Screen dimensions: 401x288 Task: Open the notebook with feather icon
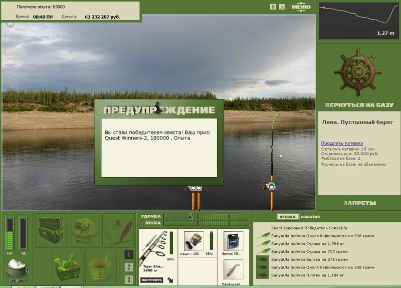tap(118, 230)
